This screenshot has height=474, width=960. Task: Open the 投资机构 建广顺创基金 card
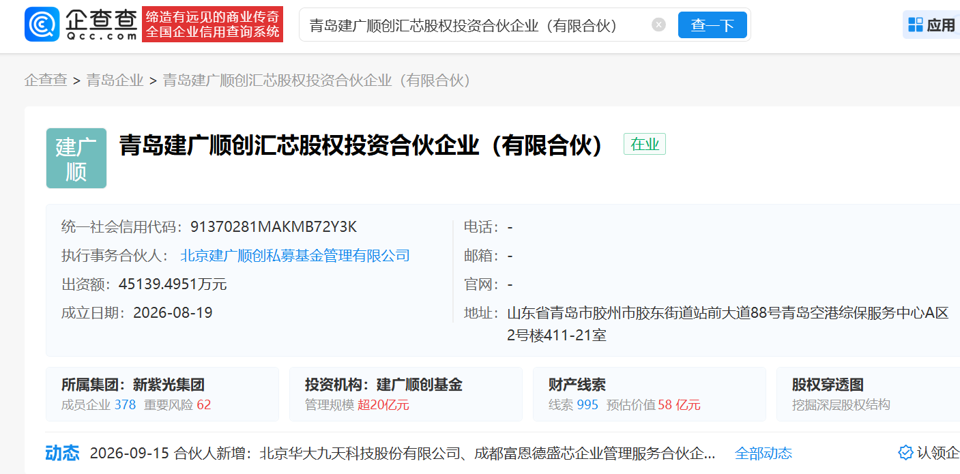coord(406,394)
